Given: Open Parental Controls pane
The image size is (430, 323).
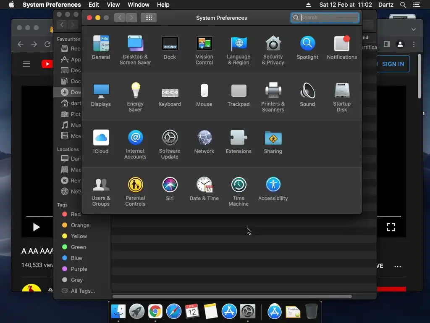Looking at the screenshot, I should (135, 192).
